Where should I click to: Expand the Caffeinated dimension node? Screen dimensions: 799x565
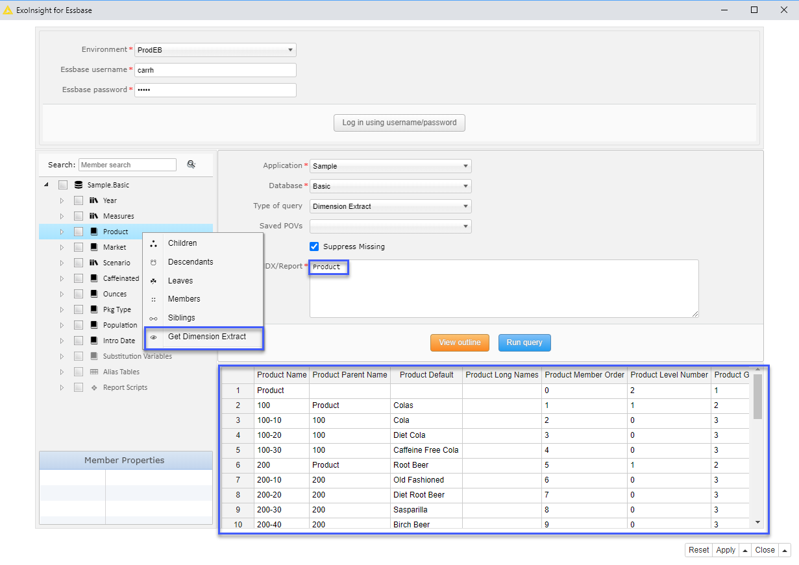[x=62, y=278]
